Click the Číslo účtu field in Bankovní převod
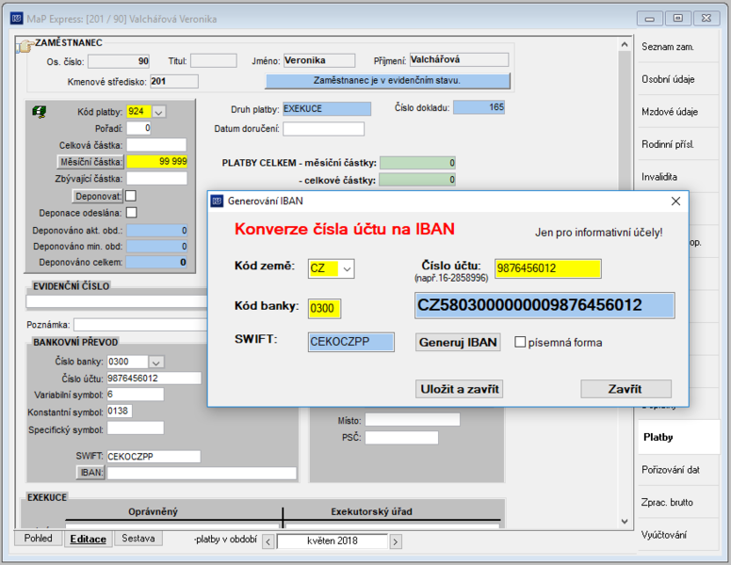Screen dimensions: 731x565 tap(154, 378)
